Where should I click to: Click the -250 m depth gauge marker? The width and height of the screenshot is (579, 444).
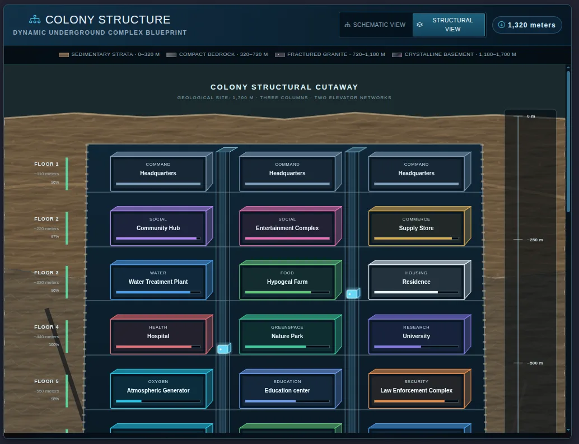pyautogui.click(x=535, y=240)
